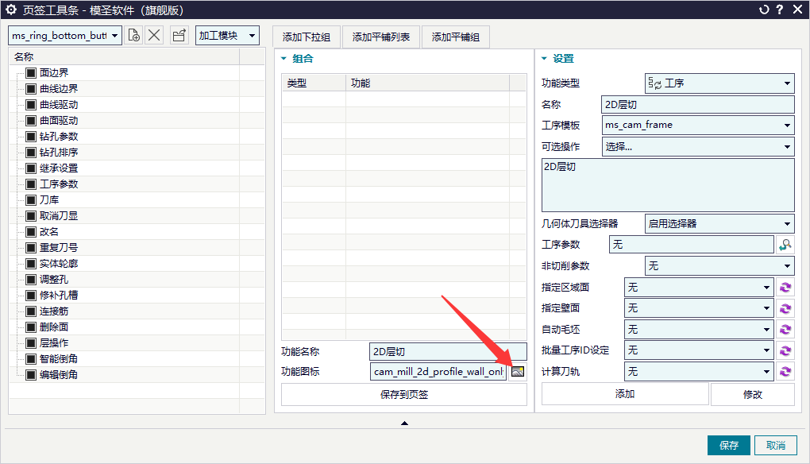Click the export folder icon in toolbar
The width and height of the screenshot is (810, 464).
coord(179,36)
